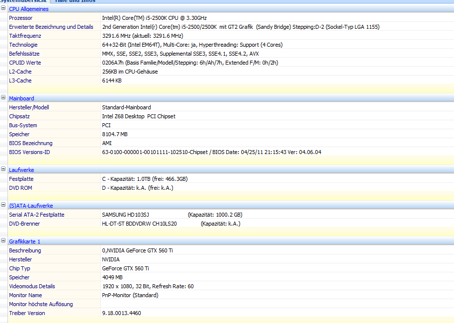Click the Videomodus Details label

coord(32,287)
